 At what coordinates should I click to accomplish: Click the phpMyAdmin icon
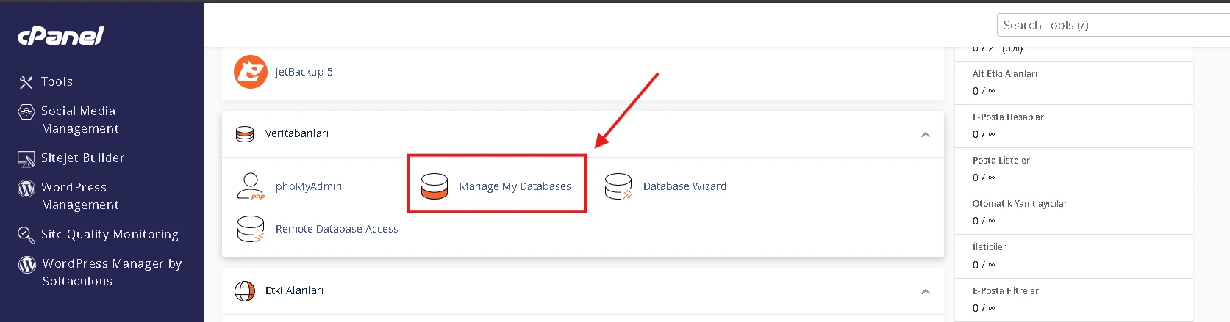point(251,186)
